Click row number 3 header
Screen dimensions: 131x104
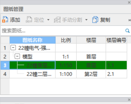tap(5, 65)
